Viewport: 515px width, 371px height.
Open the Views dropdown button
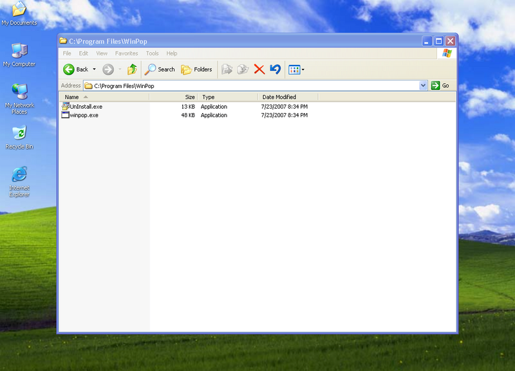pos(296,69)
